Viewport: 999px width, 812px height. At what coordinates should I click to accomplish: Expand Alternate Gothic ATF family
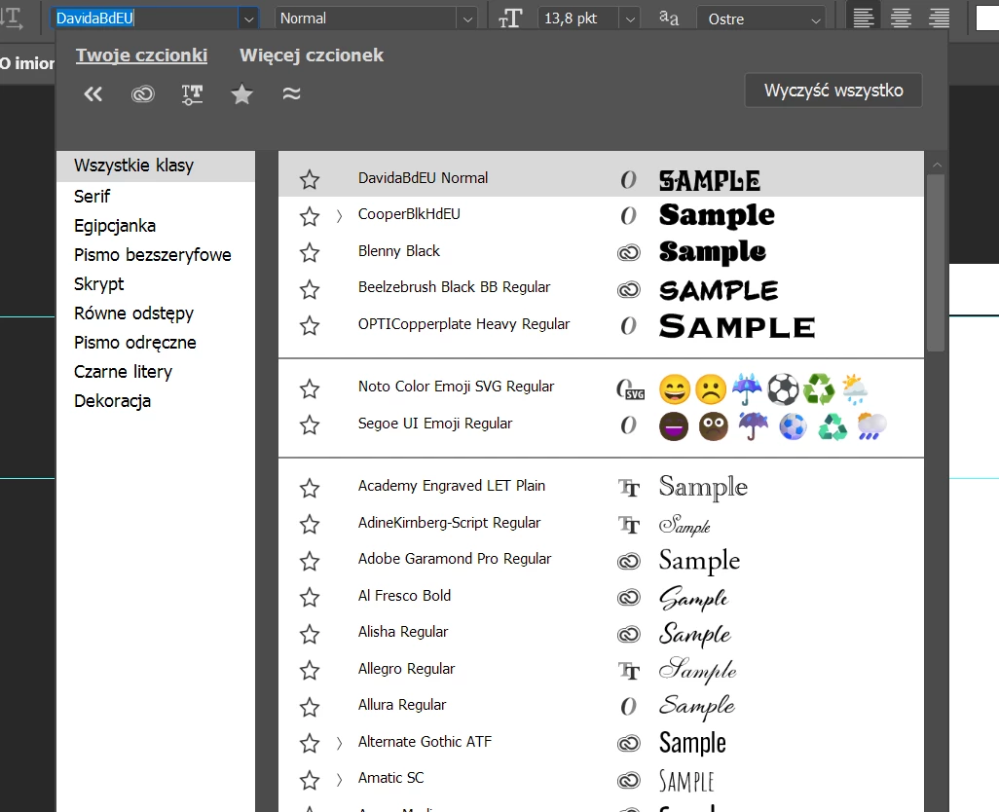point(339,743)
